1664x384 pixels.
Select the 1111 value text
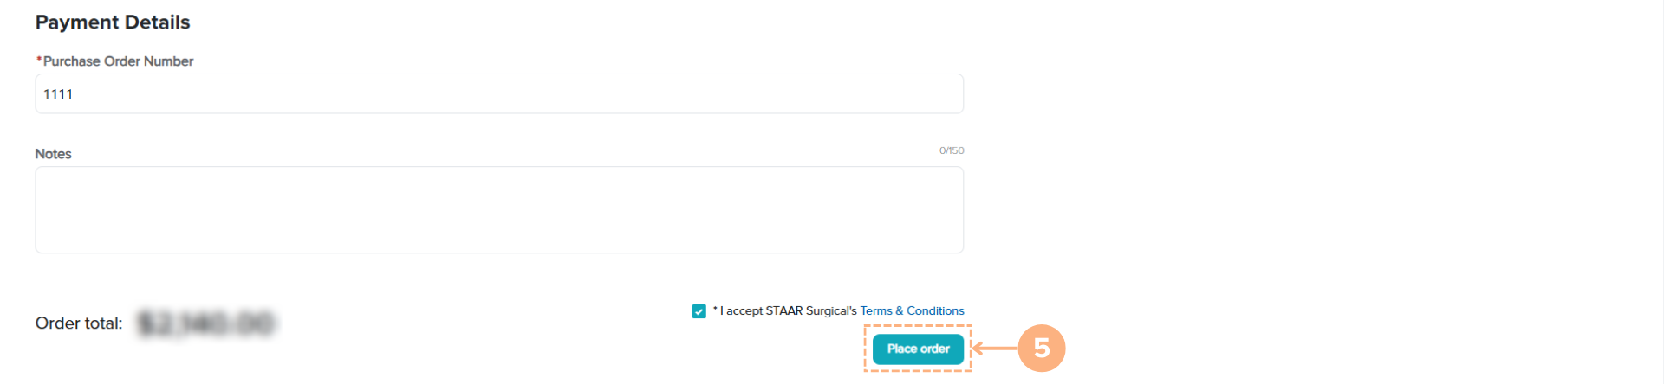[x=58, y=94]
